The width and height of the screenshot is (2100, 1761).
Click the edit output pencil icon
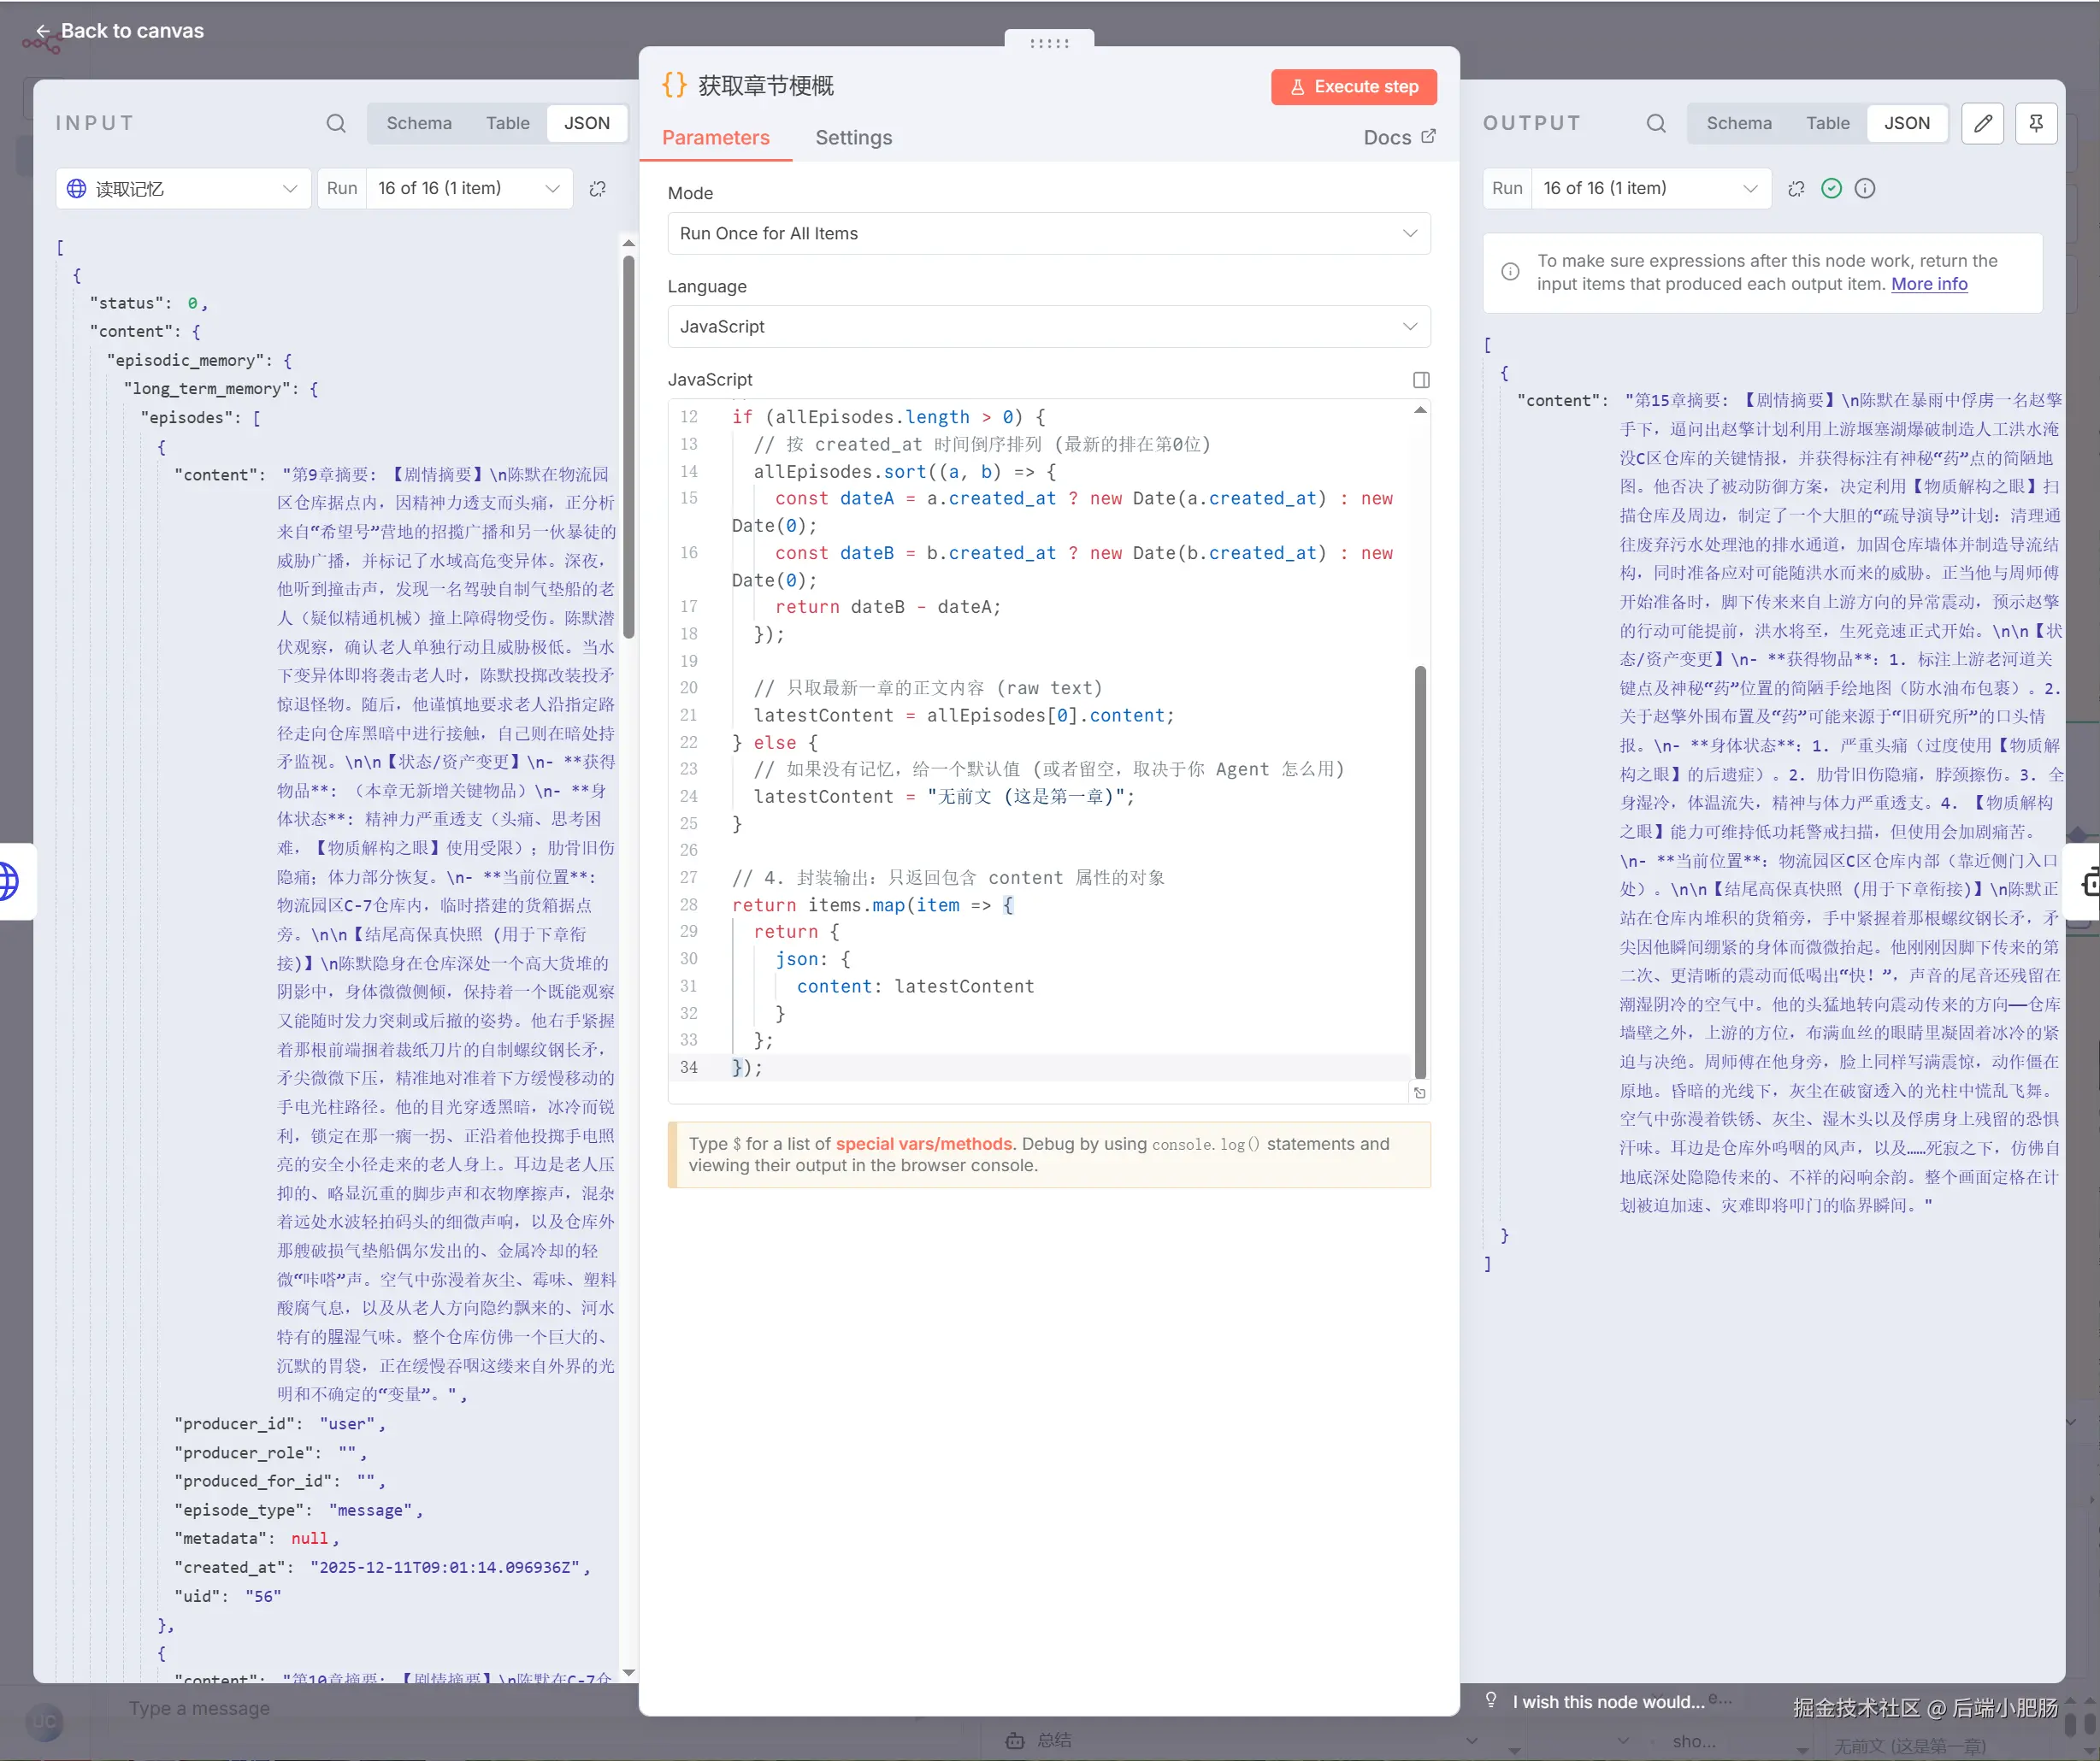click(x=1982, y=123)
